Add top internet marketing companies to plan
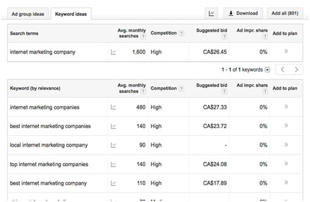 [x=286, y=163]
